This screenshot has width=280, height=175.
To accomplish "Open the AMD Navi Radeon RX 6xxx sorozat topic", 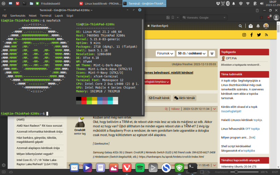I will tap(39, 126).
